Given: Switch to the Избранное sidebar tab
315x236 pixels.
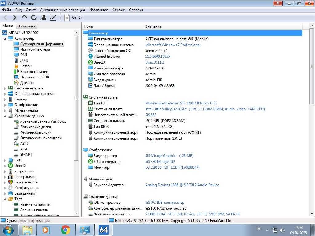Looking at the screenshot, I should (26, 26).
